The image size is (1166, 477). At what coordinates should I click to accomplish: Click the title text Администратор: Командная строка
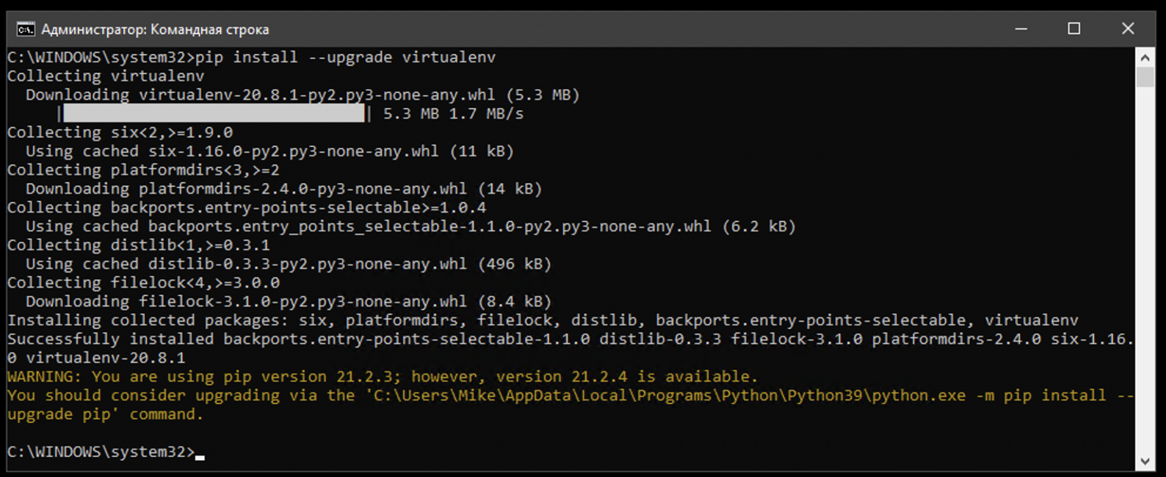coord(155,29)
